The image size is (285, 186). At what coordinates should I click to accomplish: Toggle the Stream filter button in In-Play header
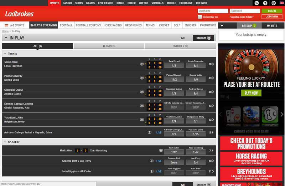point(203,38)
